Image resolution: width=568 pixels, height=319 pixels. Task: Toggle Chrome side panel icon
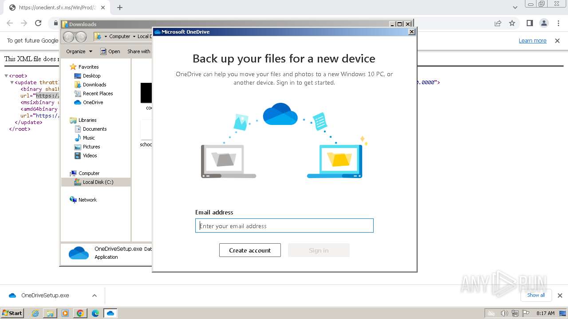pyautogui.click(x=529, y=23)
